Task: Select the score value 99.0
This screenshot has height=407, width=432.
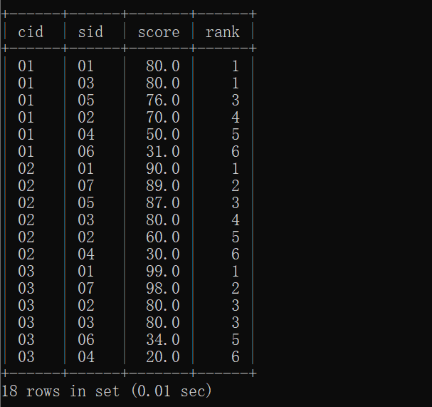Action: click(x=163, y=272)
